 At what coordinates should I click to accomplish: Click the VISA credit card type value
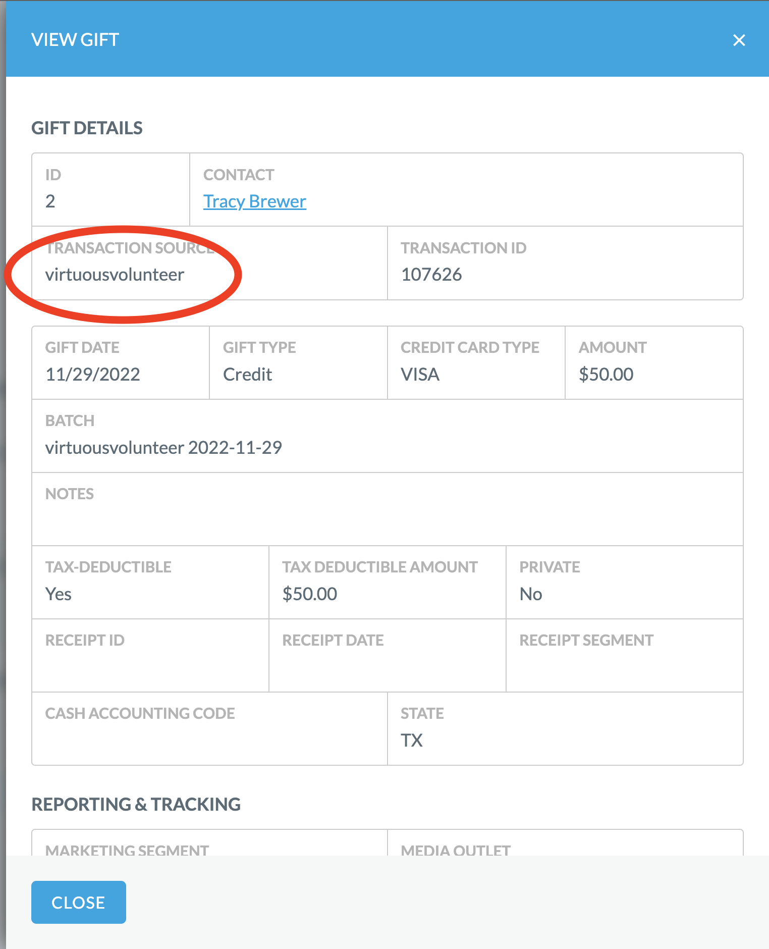click(x=420, y=374)
